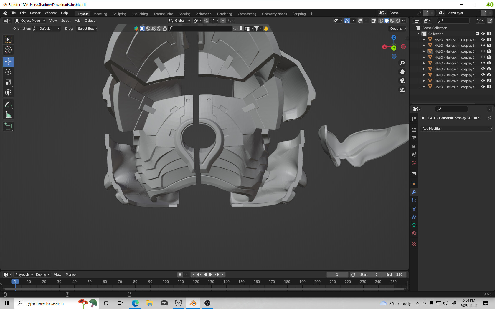Toggle proportional editing in header
This screenshot has width=495, height=309.
click(223, 21)
